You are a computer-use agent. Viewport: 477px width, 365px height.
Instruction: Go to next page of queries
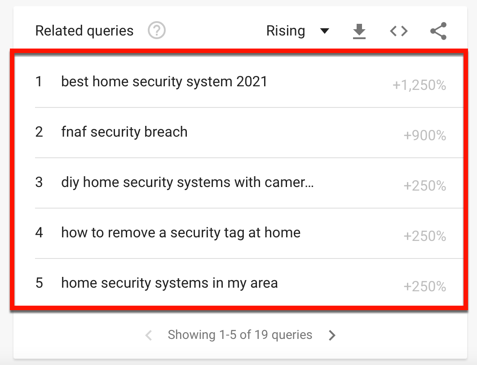pos(332,335)
